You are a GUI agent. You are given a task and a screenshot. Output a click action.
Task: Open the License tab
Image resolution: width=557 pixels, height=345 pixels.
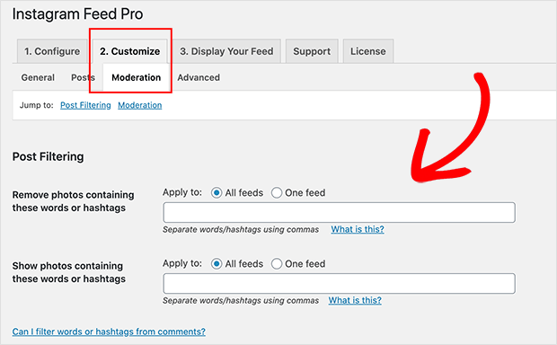(368, 51)
